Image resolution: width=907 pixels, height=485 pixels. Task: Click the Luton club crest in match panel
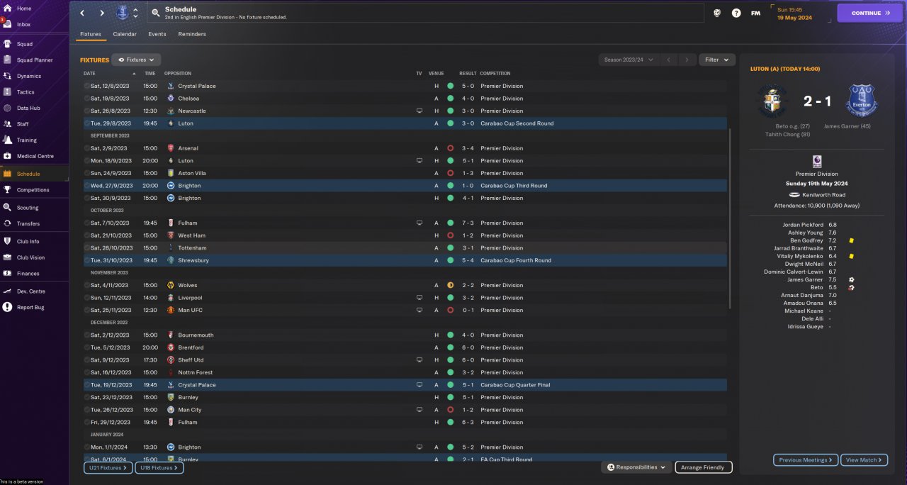pyautogui.click(x=771, y=101)
